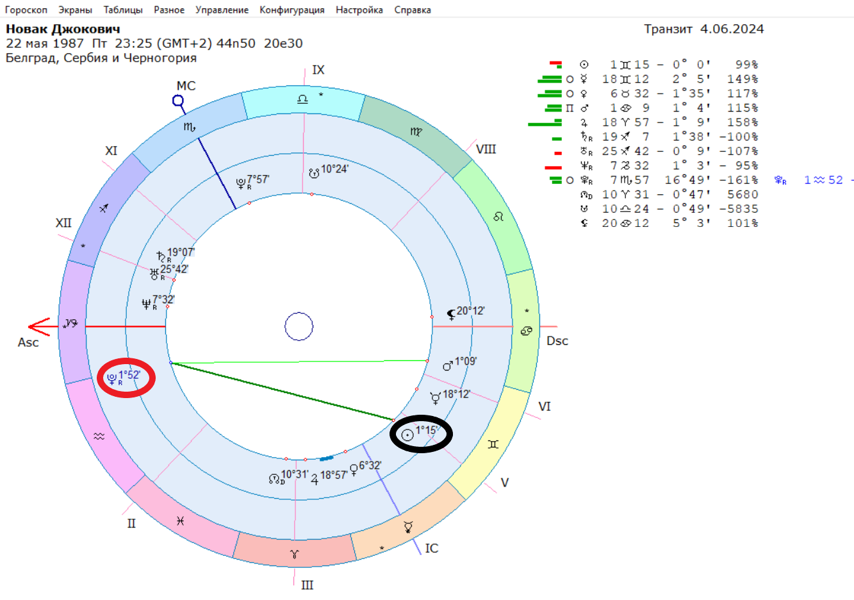The width and height of the screenshot is (854, 600).
Task: Click the house IX label above the wheel
Action: [x=318, y=70]
